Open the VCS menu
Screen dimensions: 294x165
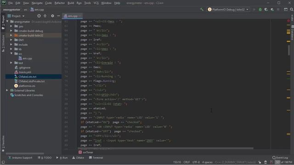pyautogui.click(x=96, y=3)
